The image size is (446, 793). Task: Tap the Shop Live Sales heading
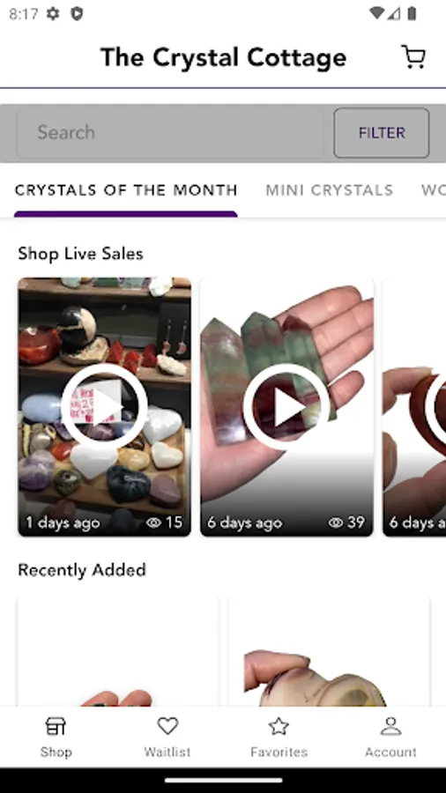(x=80, y=254)
